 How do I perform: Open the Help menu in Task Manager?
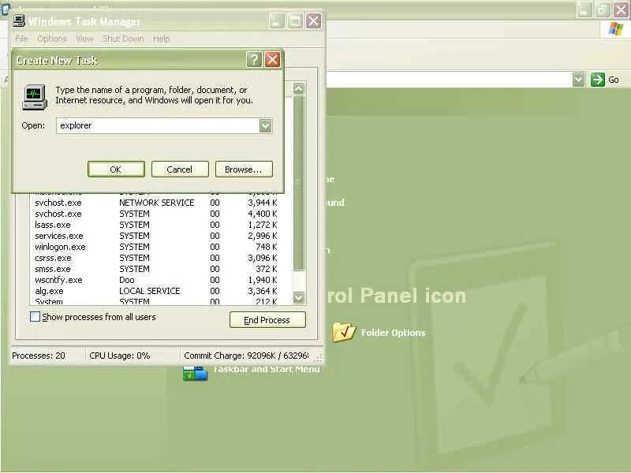162,39
